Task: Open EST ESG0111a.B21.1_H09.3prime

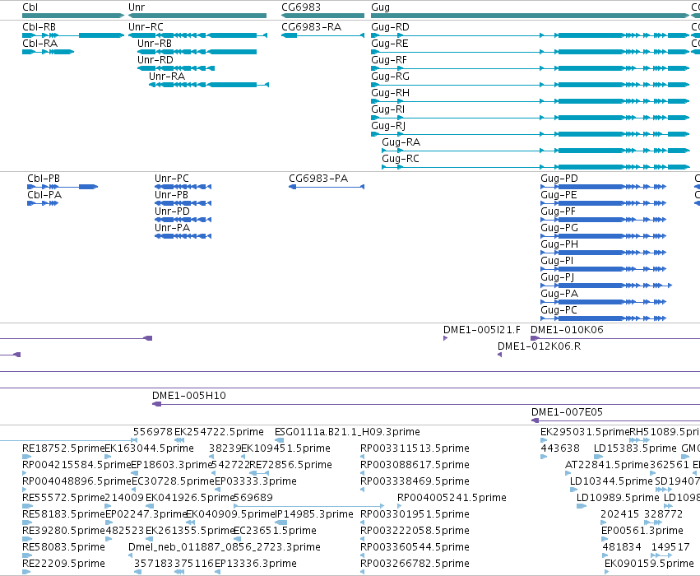Action: [x=347, y=432]
